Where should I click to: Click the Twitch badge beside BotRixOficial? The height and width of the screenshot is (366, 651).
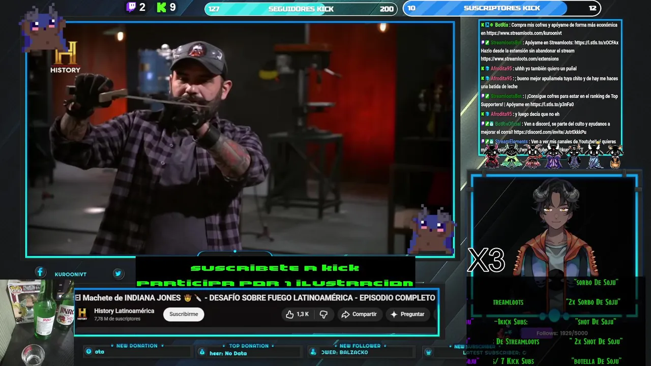pyautogui.click(x=483, y=124)
